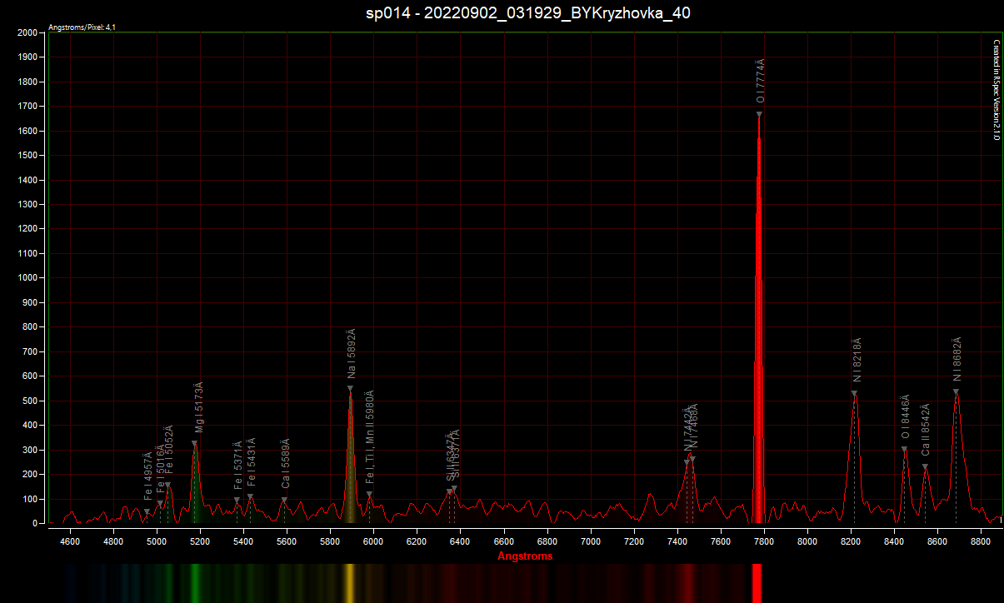Select the 1000 tick label on the intensity axis

pyautogui.click(x=29, y=278)
